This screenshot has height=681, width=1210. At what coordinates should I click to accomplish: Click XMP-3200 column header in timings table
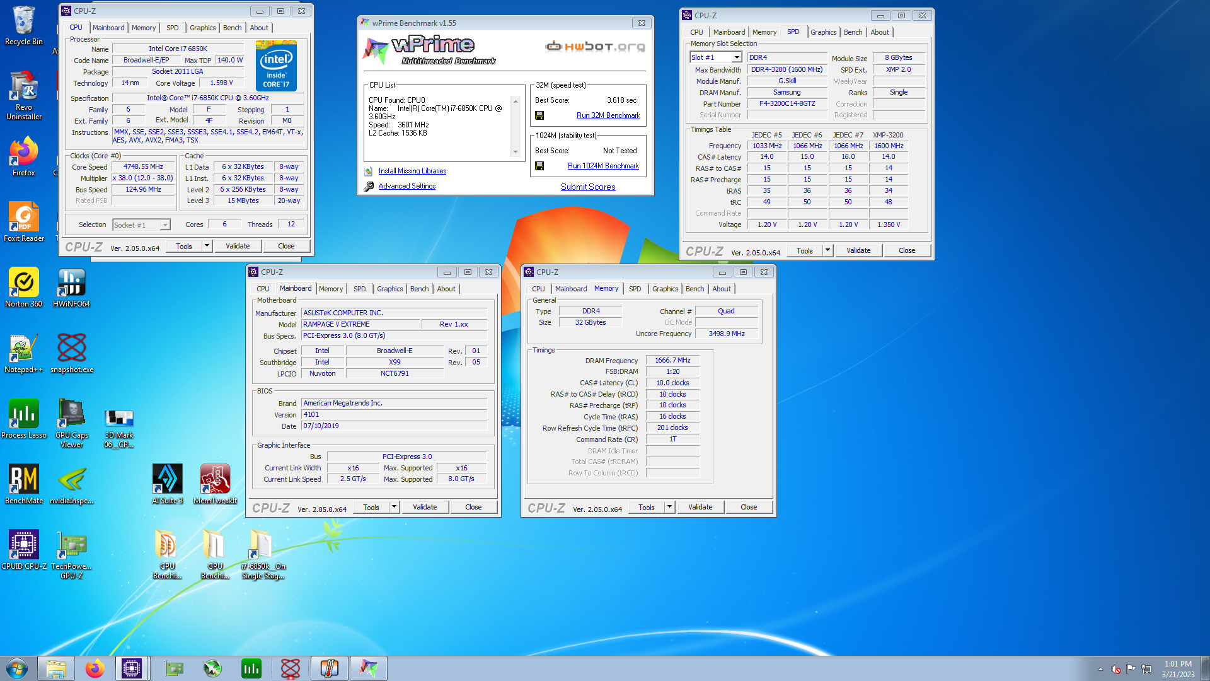(x=888, y=135)
